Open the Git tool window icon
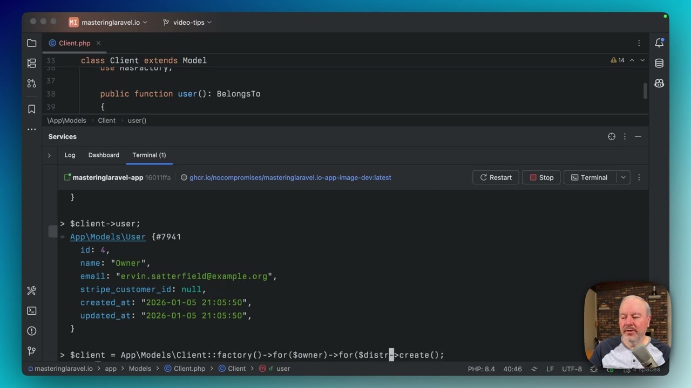The width and height of the screenshot is (691, 388). pyautogui.click(x=32, y=351)
